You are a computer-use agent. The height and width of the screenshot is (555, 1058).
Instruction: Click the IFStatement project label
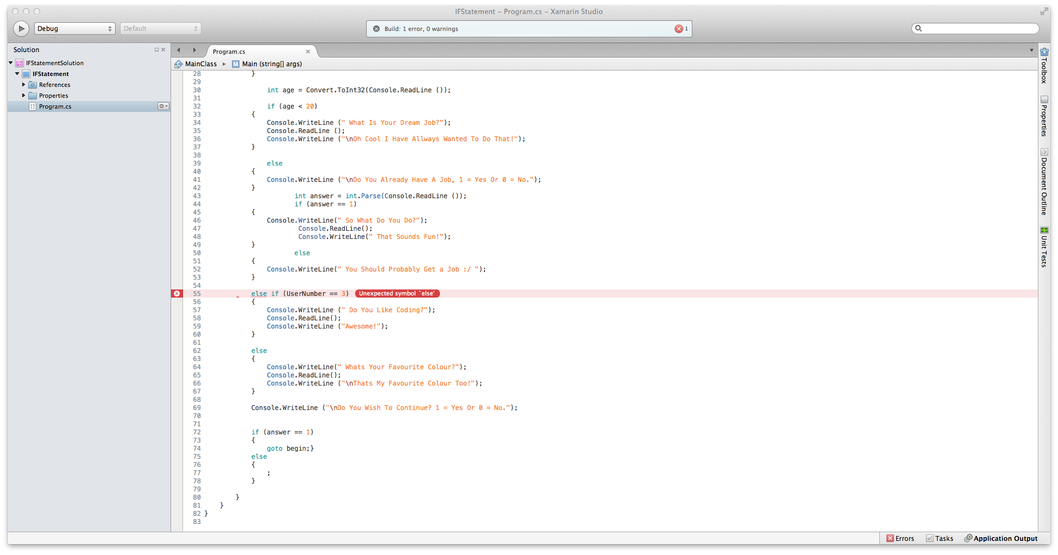point(51,74)
